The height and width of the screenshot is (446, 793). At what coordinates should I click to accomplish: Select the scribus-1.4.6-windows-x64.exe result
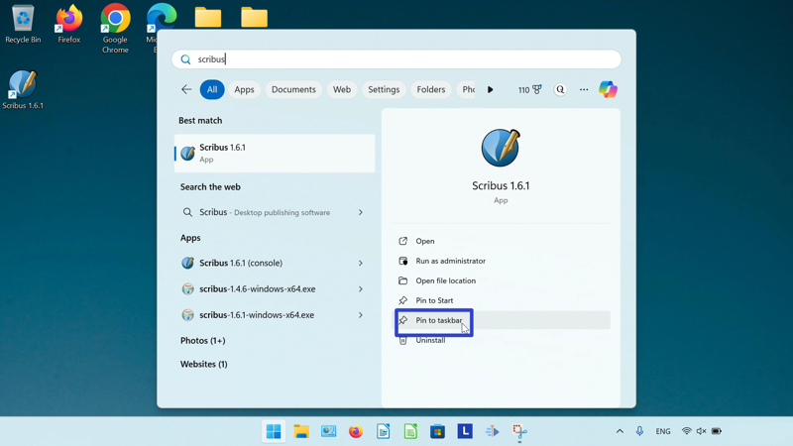tap(275, 289)
